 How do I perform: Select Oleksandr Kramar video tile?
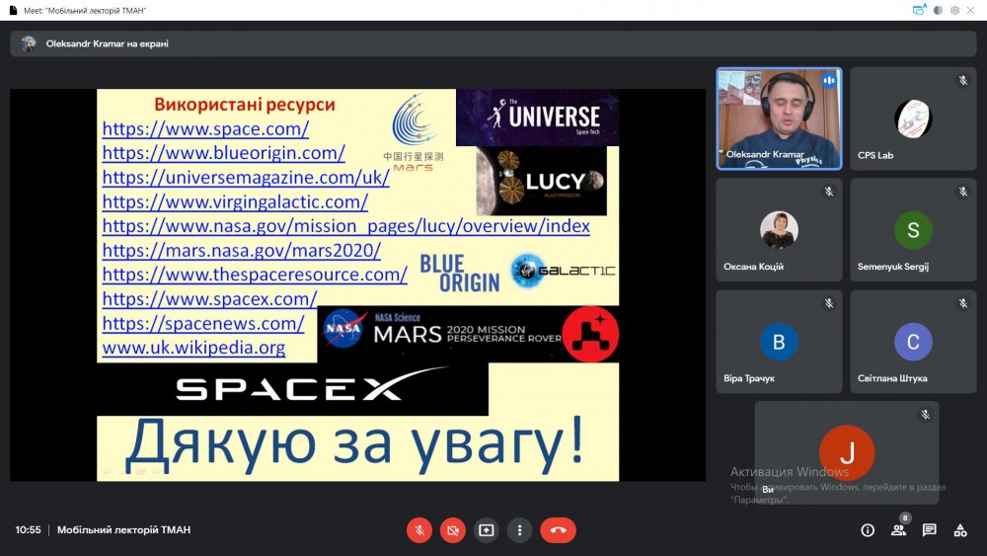780,119
